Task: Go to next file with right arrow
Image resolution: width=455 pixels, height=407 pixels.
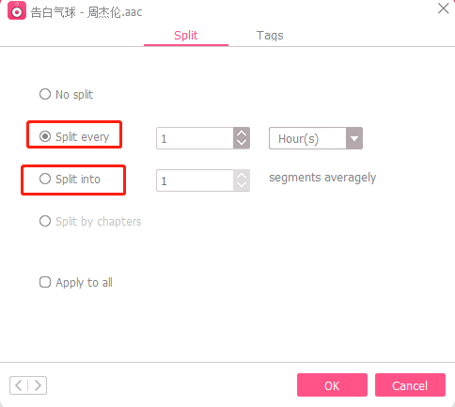Action: pyautogui.click(x=38, y=385)
